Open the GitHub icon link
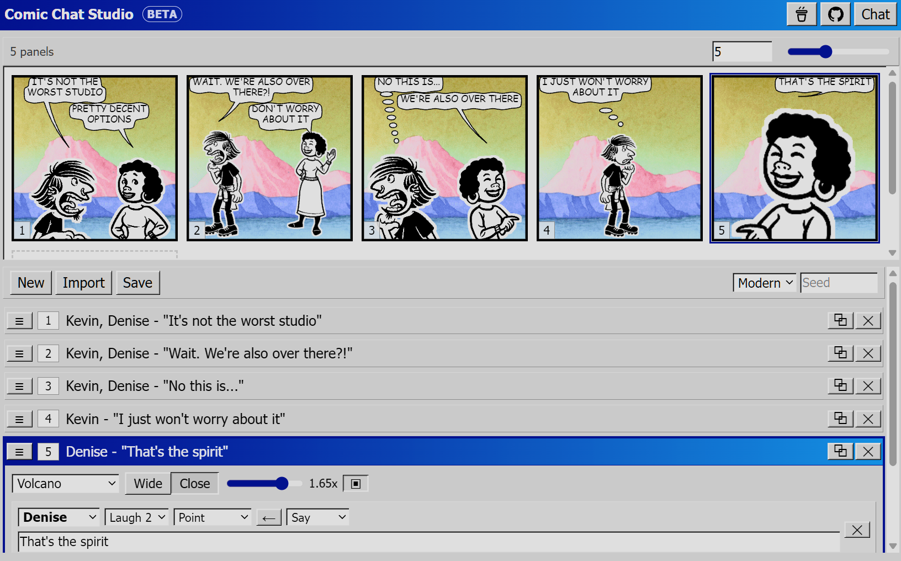The height and width of the screenshot is (561, 901). pyautogui.click(x=835, y=14)
